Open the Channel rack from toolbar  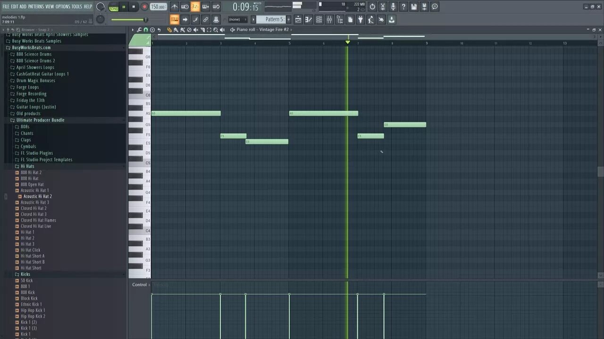click(319, 19)
